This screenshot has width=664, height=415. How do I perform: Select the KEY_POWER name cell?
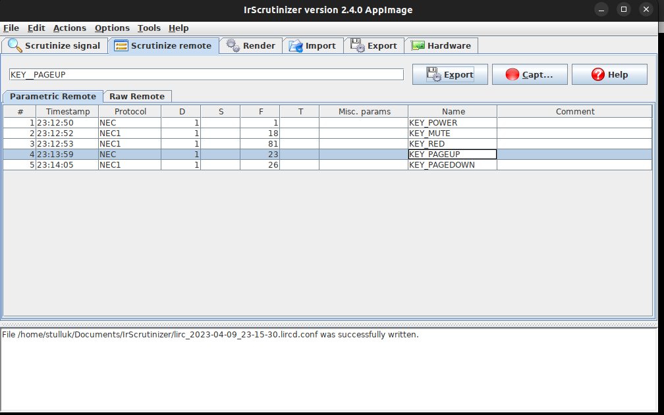pyautogui.click(x=453, y=122)
